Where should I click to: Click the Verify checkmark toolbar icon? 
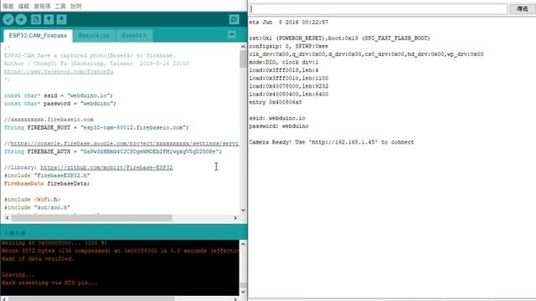tap(8, 20)
